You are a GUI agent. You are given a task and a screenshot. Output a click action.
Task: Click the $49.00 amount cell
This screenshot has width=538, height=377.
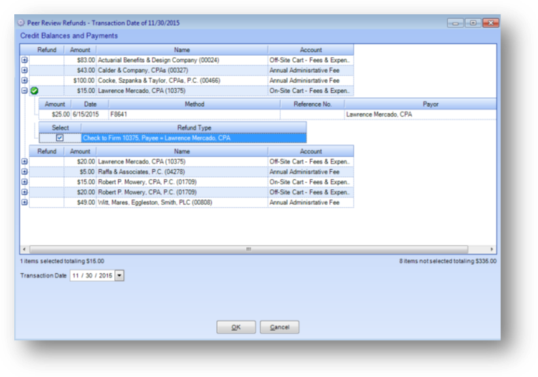pyautogui.click(x=80, y=202)
